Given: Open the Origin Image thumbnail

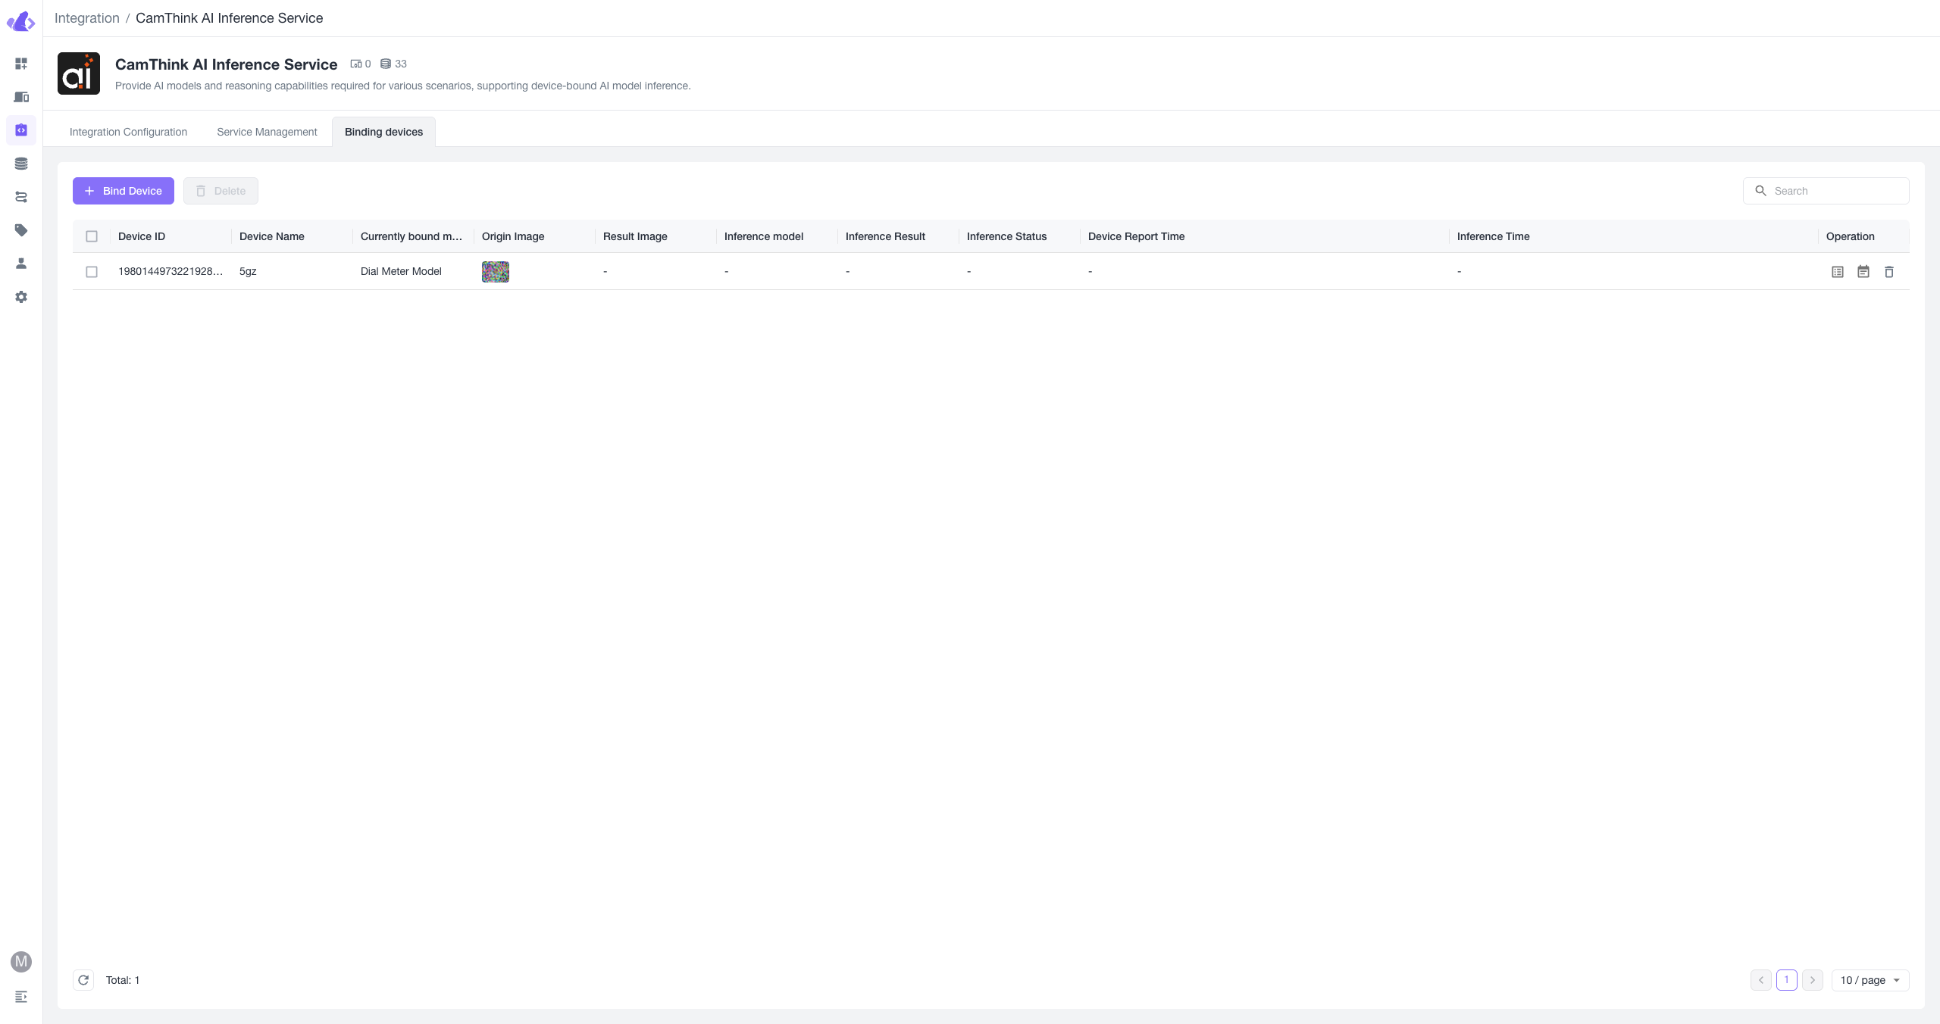Looking at the screenshot, I should tap(496, 272).
